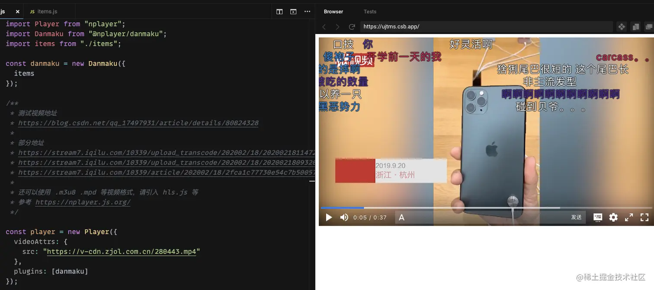Viewport: 654px width, 290px height.
Task: Open the v-cdn.zjol.com.cn mp4 source link
Action: [x=122, y=252]
